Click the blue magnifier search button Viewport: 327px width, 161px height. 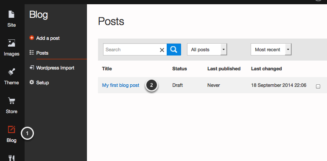click(174, 50)
